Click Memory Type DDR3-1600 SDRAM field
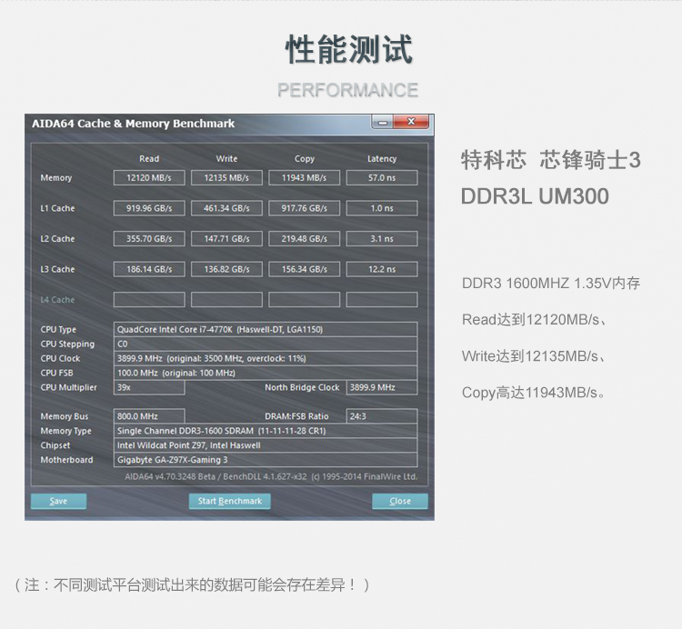The image size is (682, 629). click(x=266, y=431)
